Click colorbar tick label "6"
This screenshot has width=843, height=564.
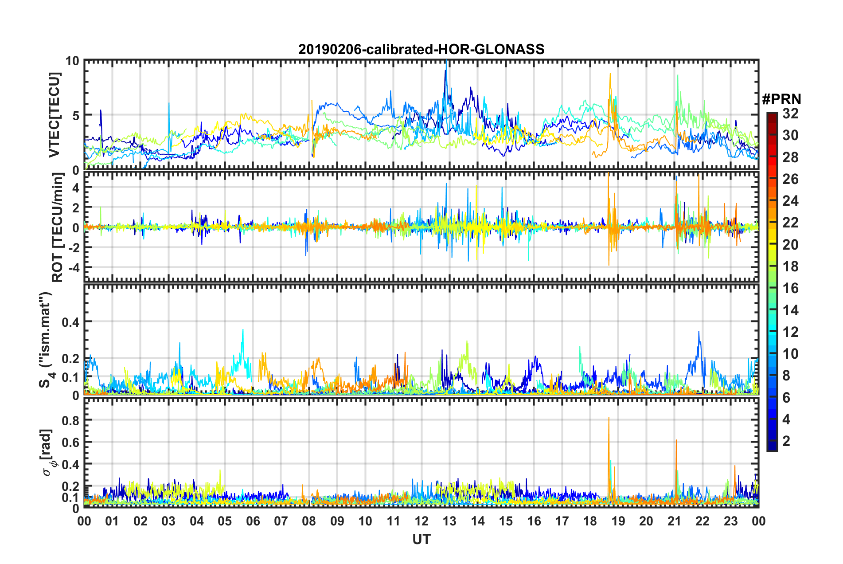click(786, 397)
